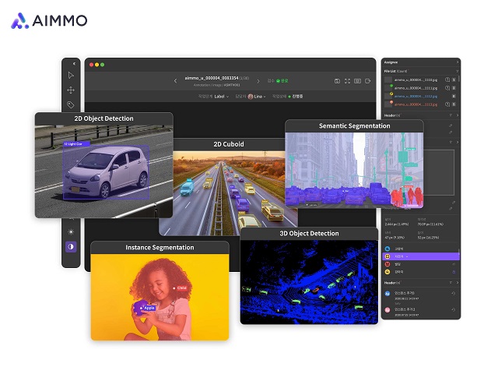Open the Lina assignee dropdown
The height and width of the screenshot is (374, 498).
click(x=257, y=97)
